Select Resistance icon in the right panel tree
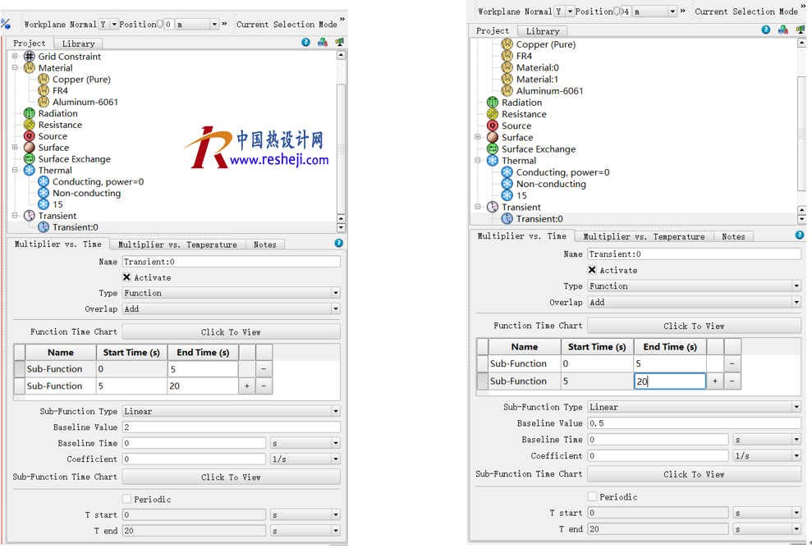 (x=493, y=115)
